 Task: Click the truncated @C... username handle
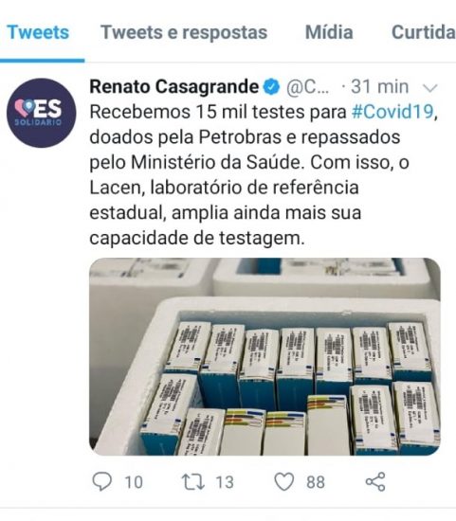(x=308, y=88)
